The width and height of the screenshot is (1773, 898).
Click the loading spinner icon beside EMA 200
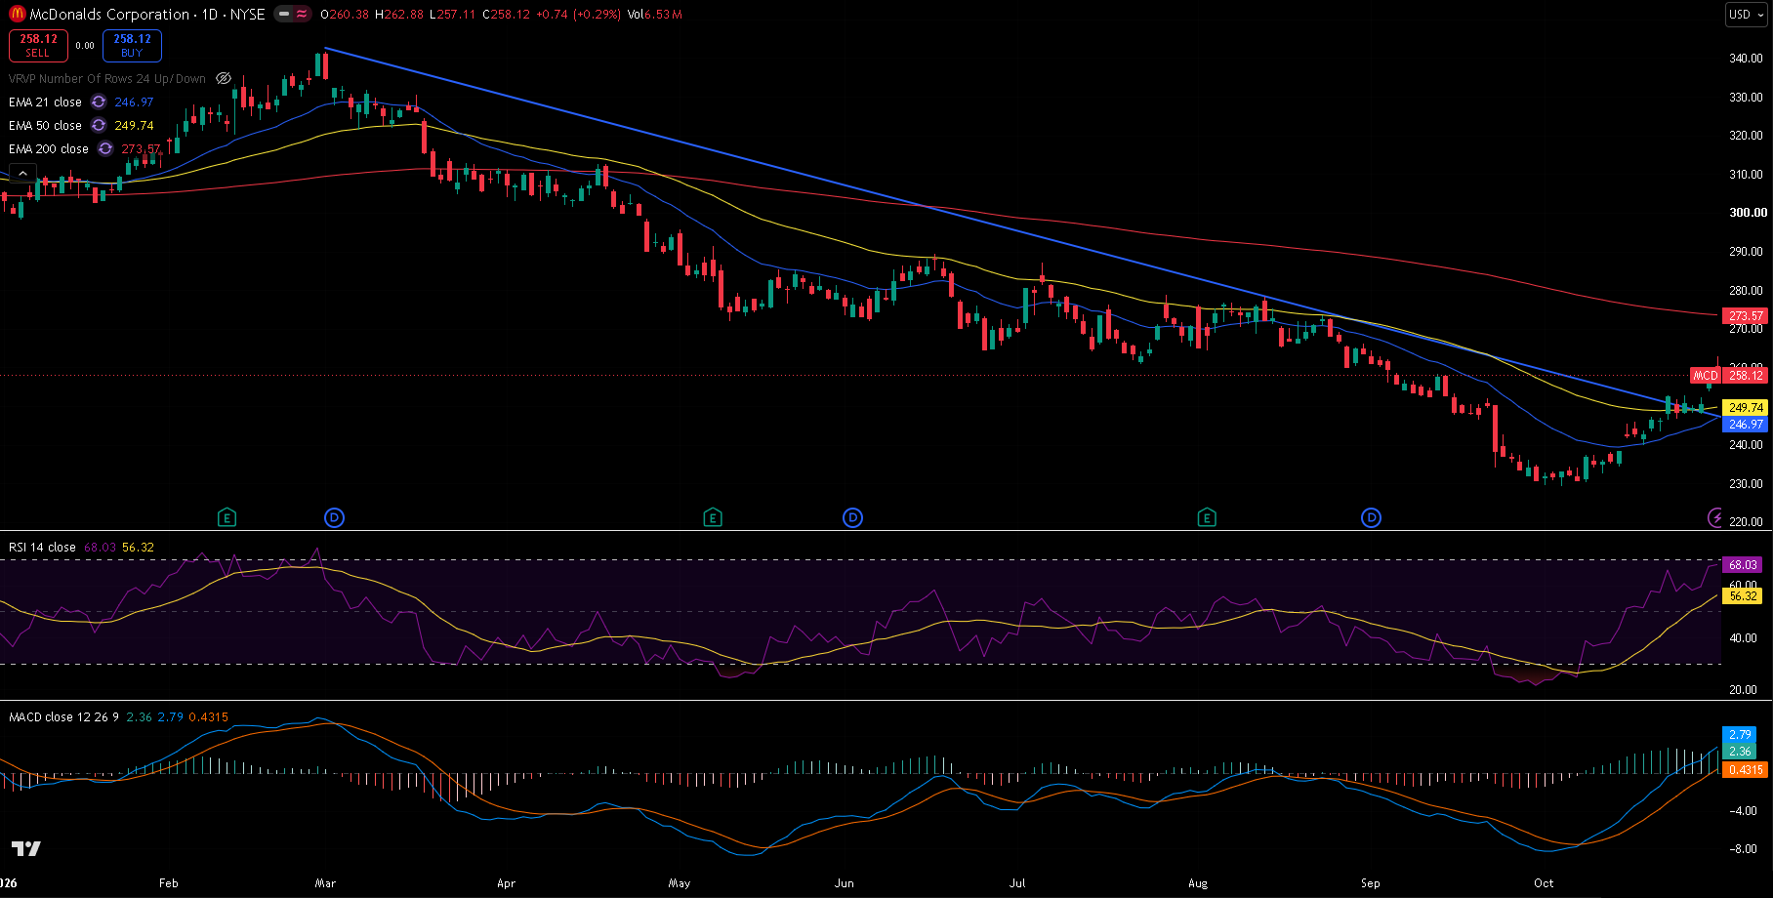(x=105, y=149)
